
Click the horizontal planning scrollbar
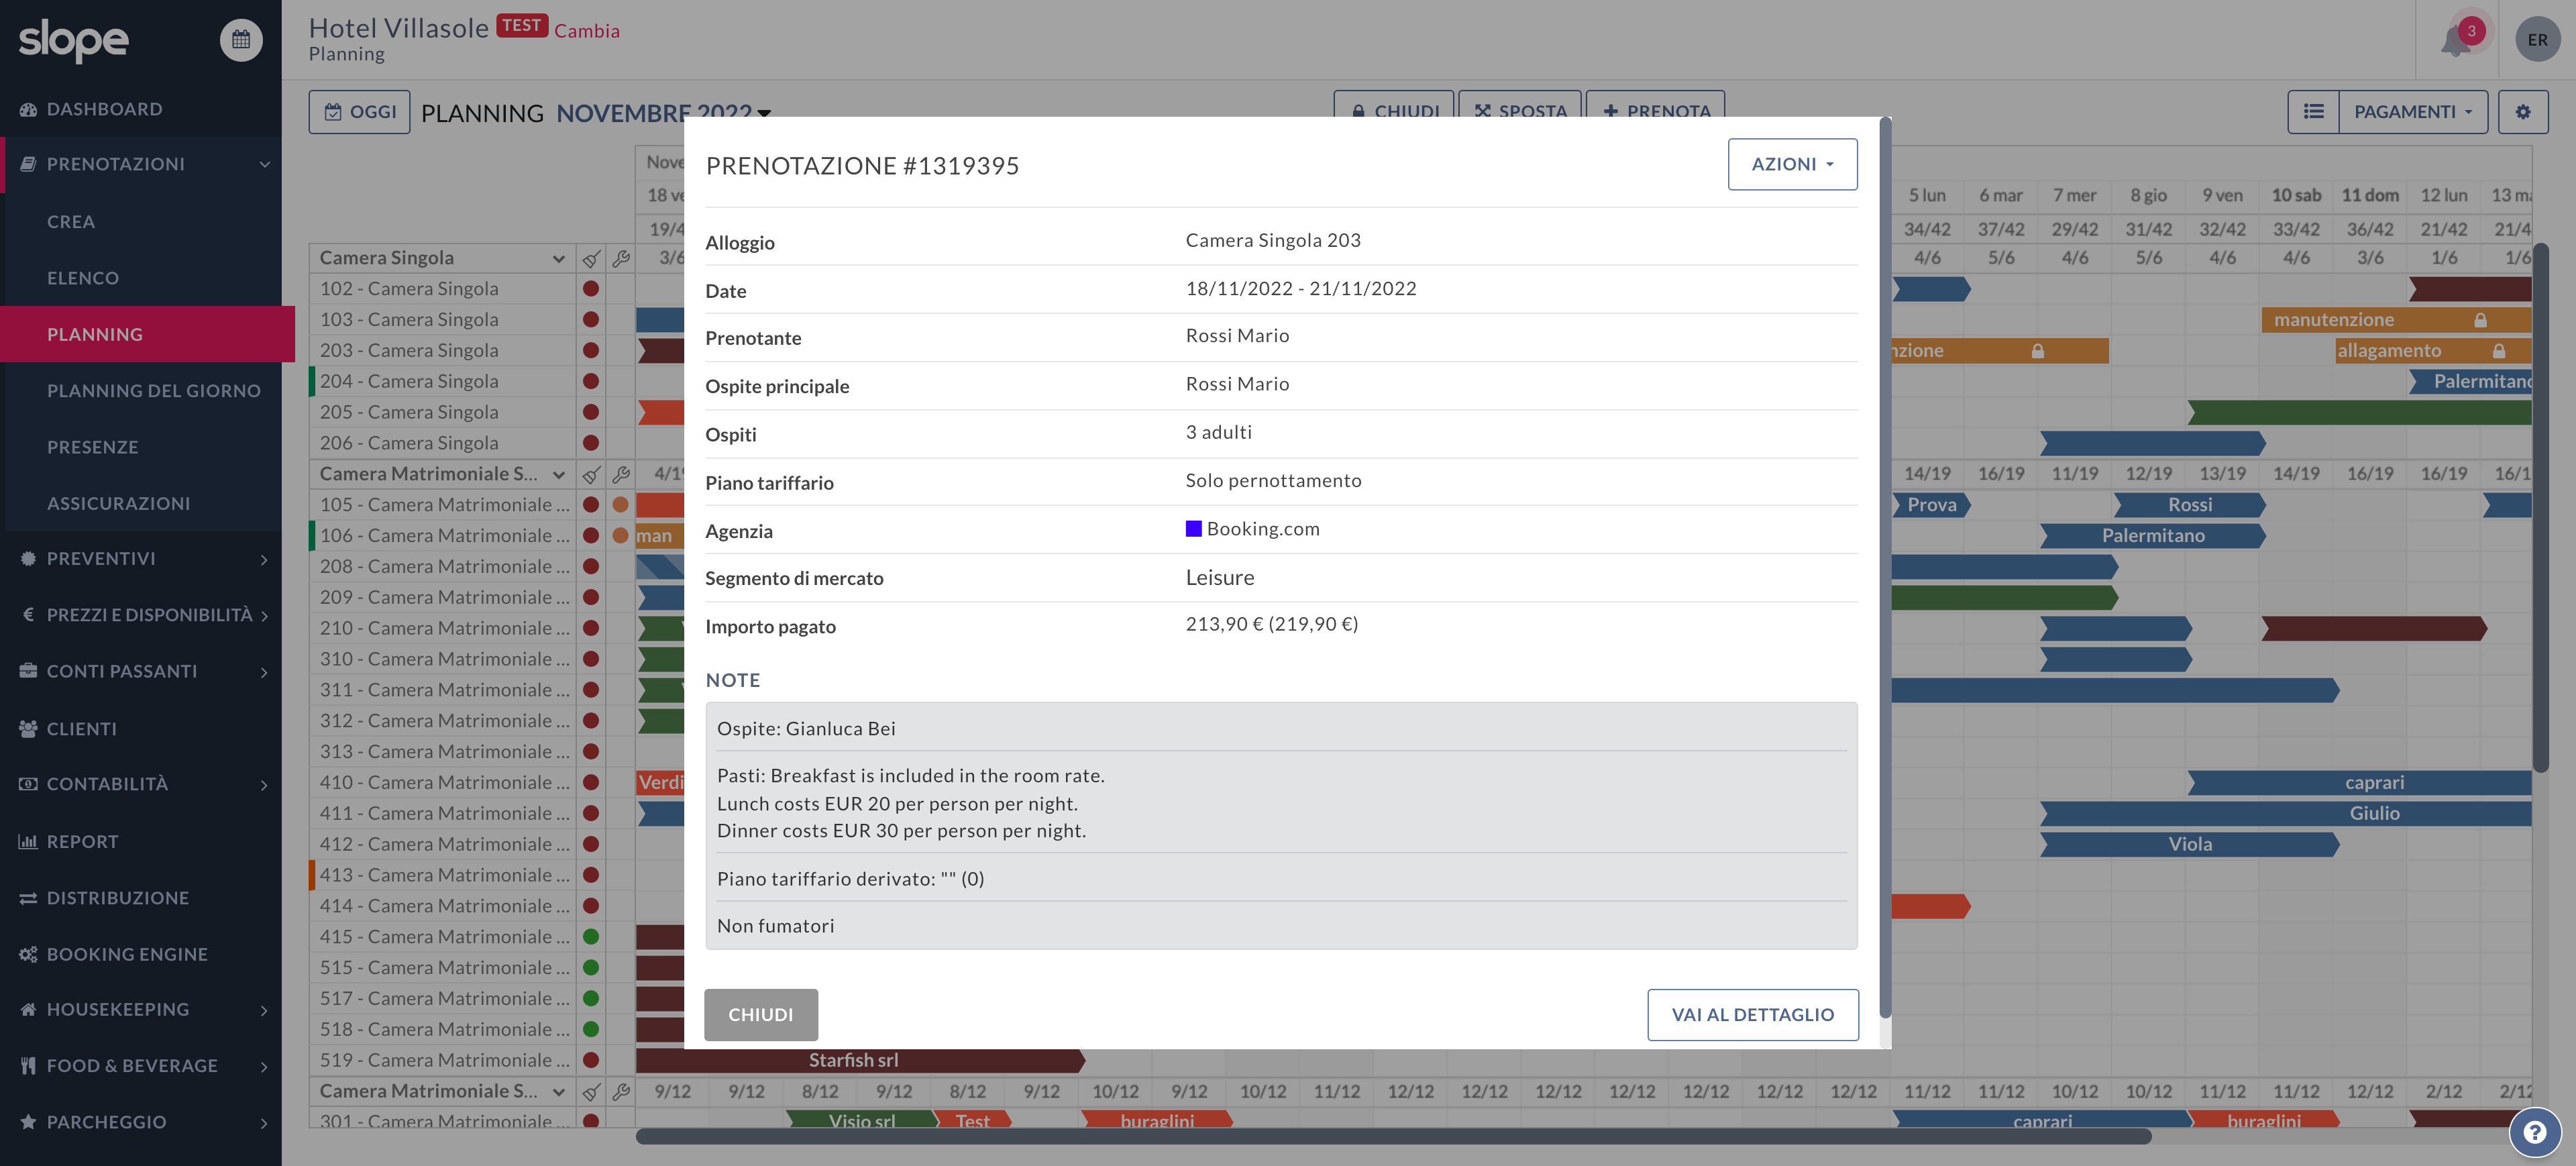[x=1392, y=1136]
